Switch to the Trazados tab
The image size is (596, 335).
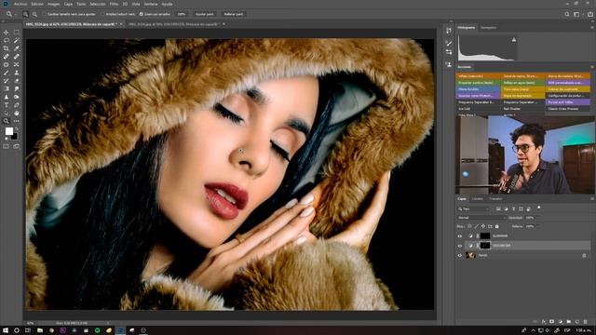pyautogui.click(x=495, y=198)
